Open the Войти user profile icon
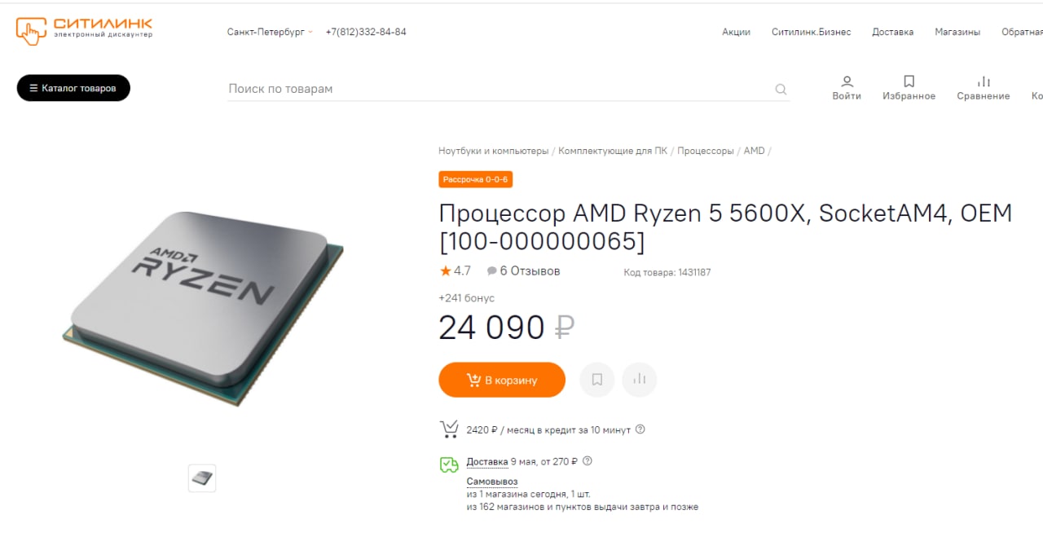The image size is (1043, 550). click(847, 81)
